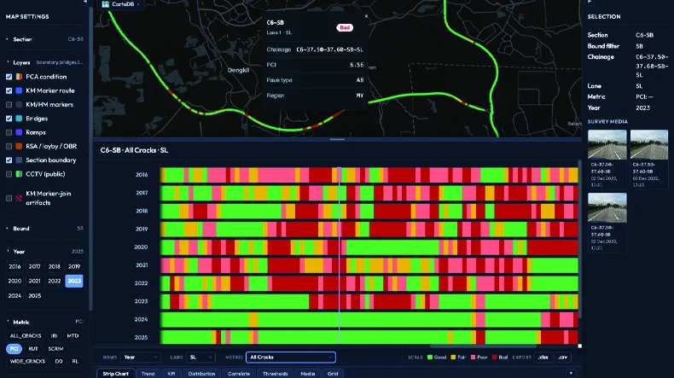Enable the Ramps layer checkbox
This screenshot has width=674, height=378.
tap(9, 132)
